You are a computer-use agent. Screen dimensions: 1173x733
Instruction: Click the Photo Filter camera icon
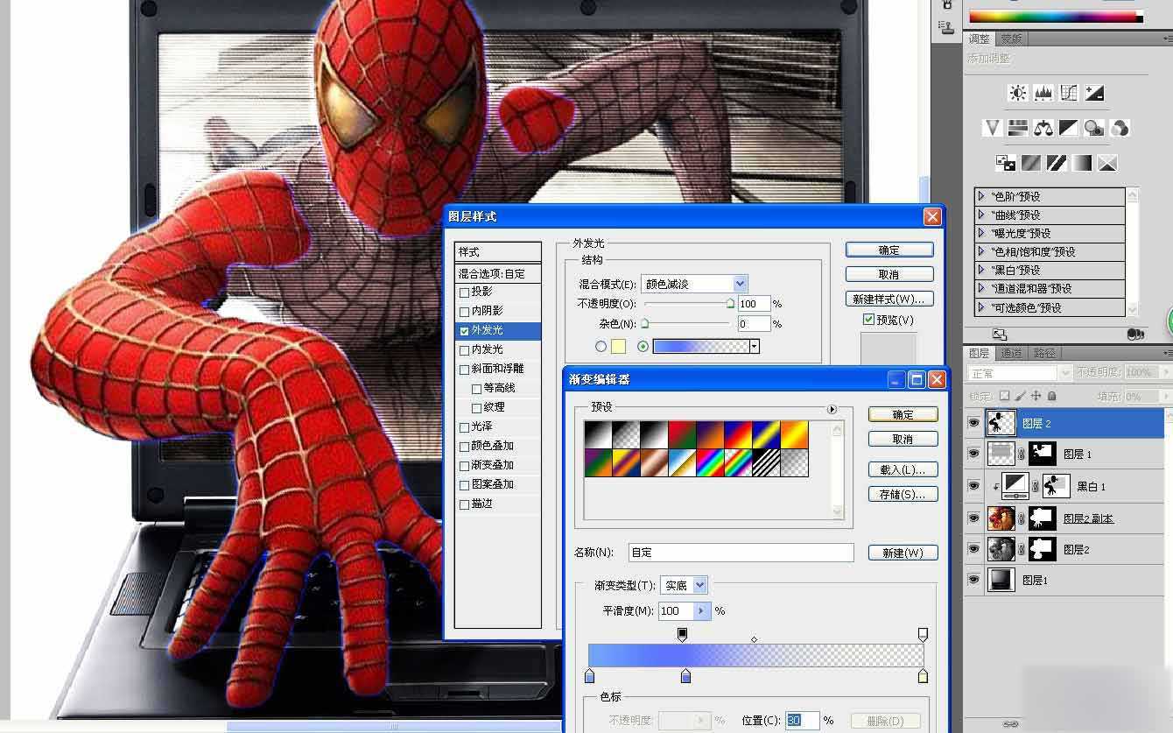pyautogui.click(x=1093, y=128)
